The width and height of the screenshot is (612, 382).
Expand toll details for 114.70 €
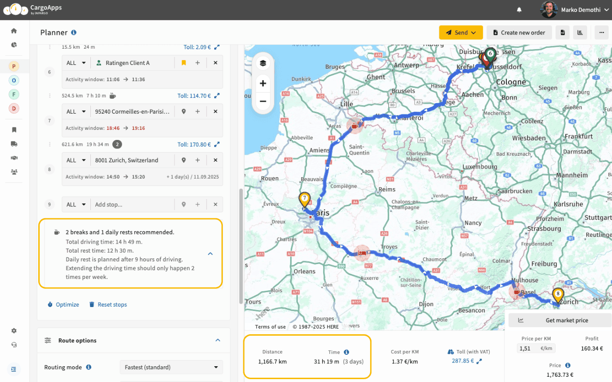point(217,96)
